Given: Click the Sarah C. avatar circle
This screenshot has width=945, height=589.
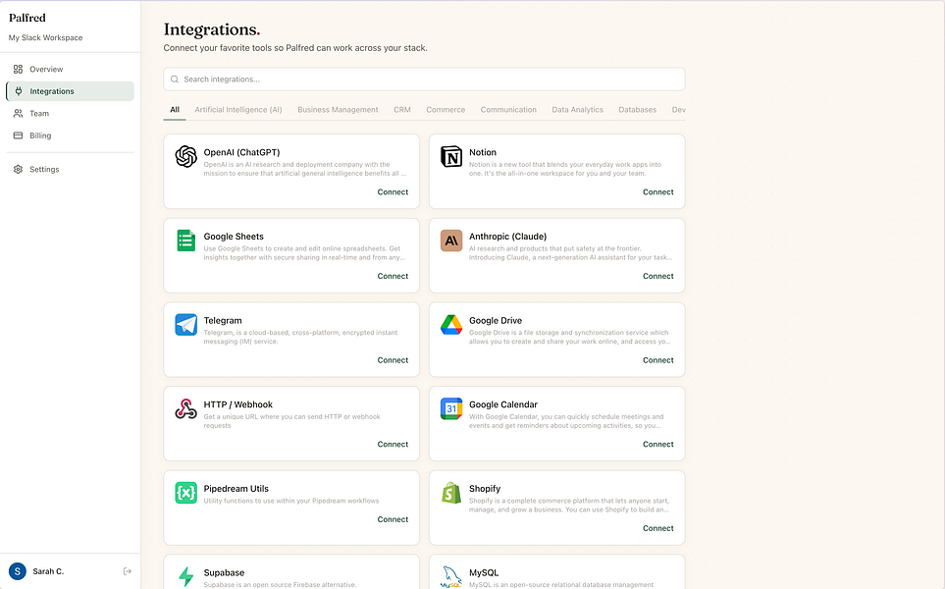Looking at the screenshot, I should (18, 571).
